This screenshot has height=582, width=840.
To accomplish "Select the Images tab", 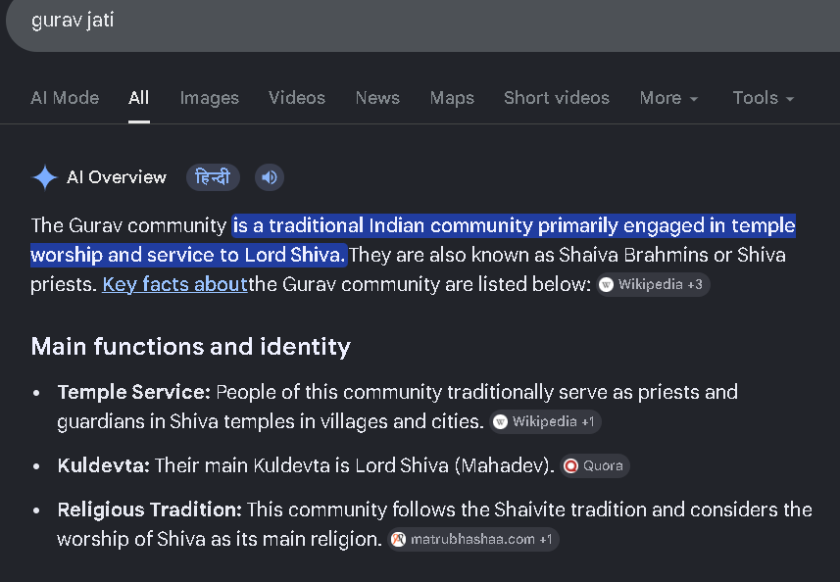I will pyautogui.click(x=210, y=98).
